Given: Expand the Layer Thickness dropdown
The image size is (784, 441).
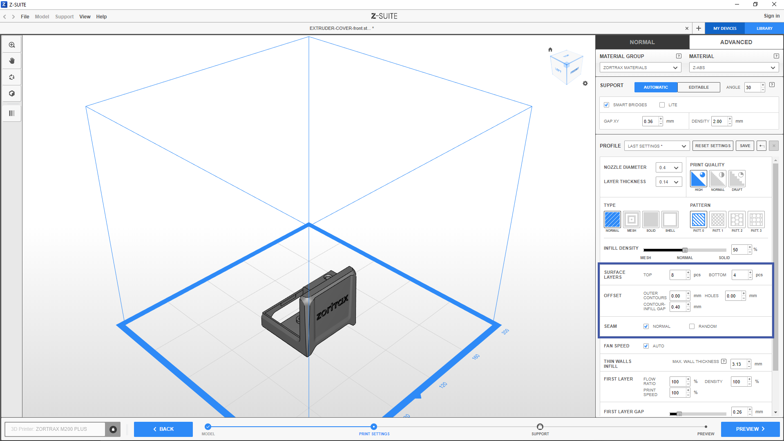Looking at the screenshot, I should (x=668, y=182).
